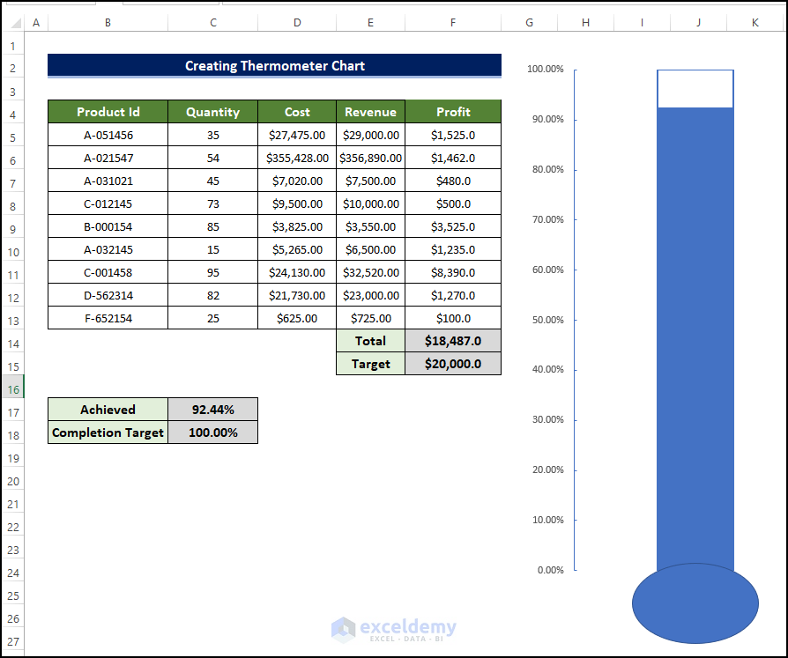Click the Achieved value cell 92.44%
Screen dimensions: 788x658
[x=213, y=410]
